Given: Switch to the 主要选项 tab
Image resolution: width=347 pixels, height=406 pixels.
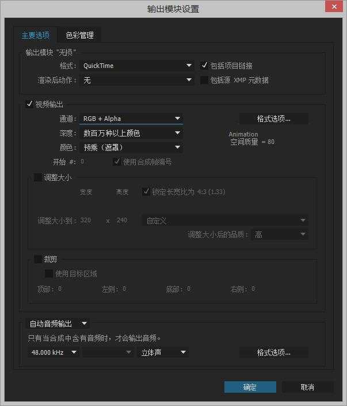Looking at the screenshot, I should coord(35,35).
